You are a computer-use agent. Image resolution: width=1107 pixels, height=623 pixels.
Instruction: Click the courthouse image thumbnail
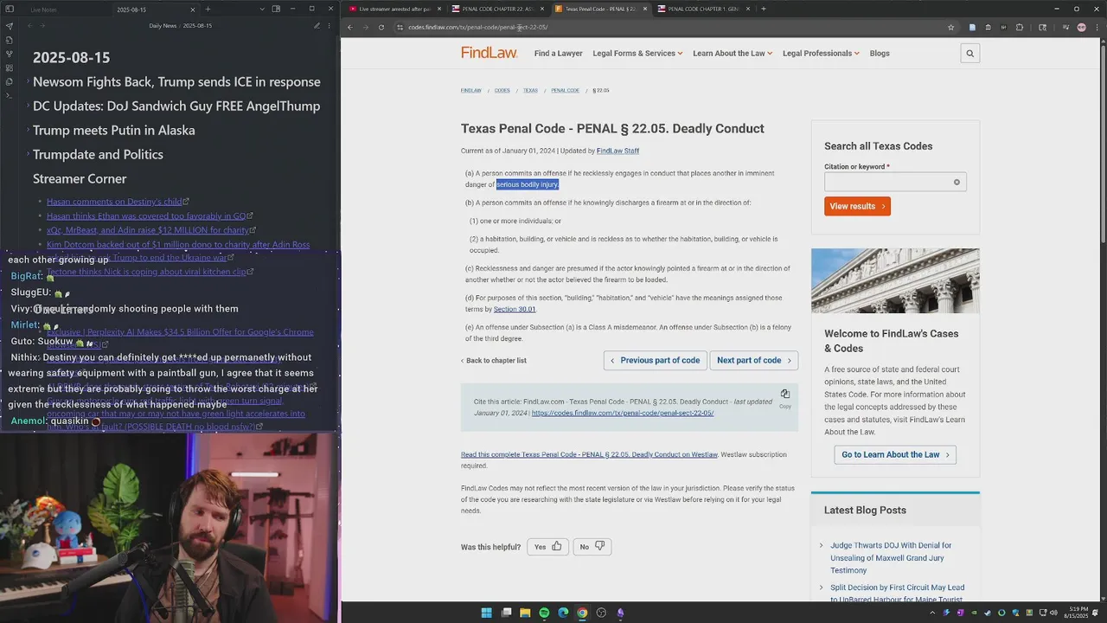click(x=895, y=281)
